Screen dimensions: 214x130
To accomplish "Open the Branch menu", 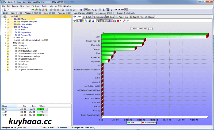I will point(15,6).
